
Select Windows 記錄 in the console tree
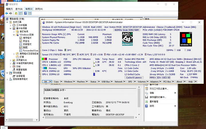coord(26,35)
